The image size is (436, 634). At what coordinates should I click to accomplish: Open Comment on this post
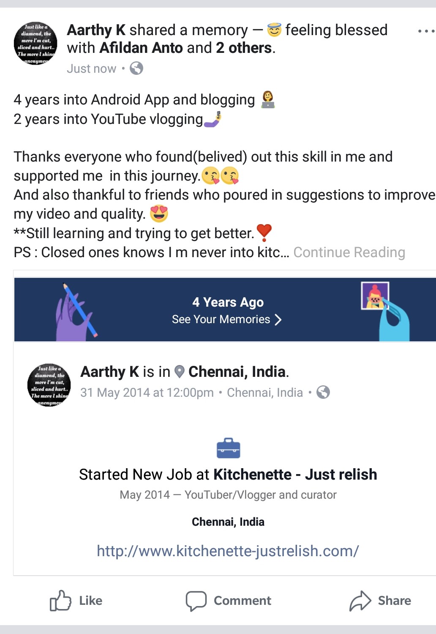[229, 601]
